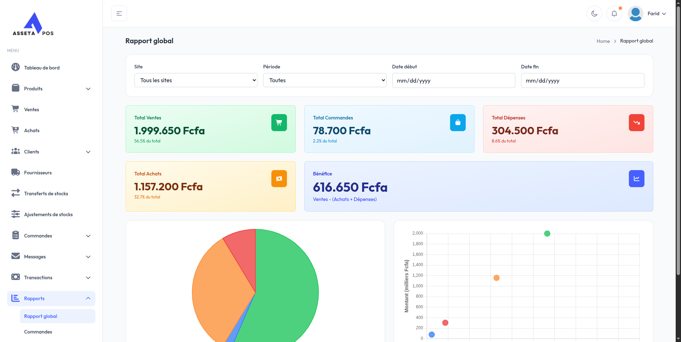Click the red trend-down icon in Total Dépenses
Screen dimensions: 681x342
coord(636,123)
